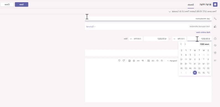Select the highlighted date 30 in the calendar
This screenshot has height=107, width=220.
point(195,73)
